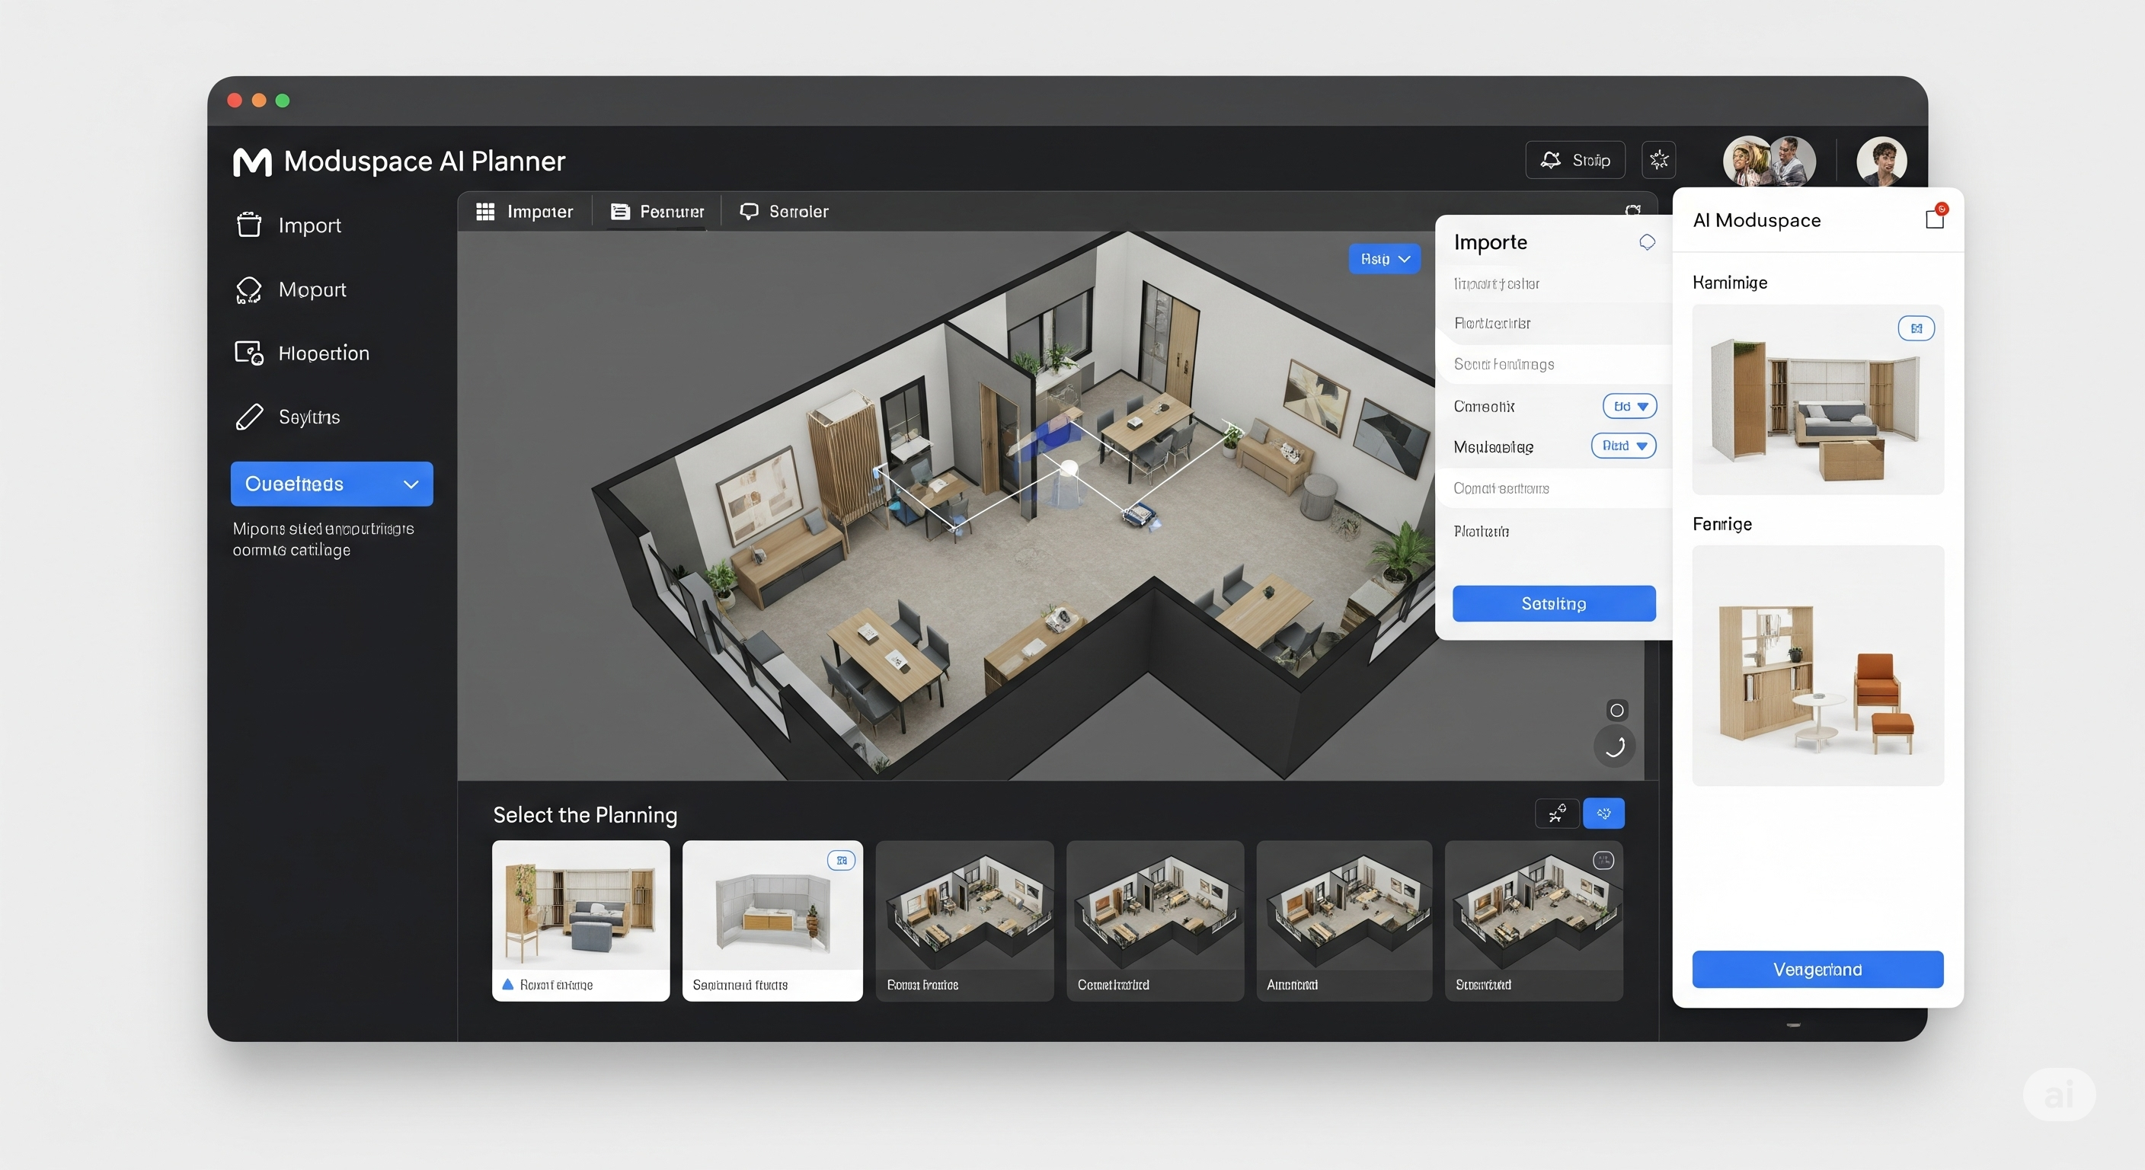Expand the blue Queetneds dropdown
This screenshot has width=2145, height=1170.
[x=331, y=484]
